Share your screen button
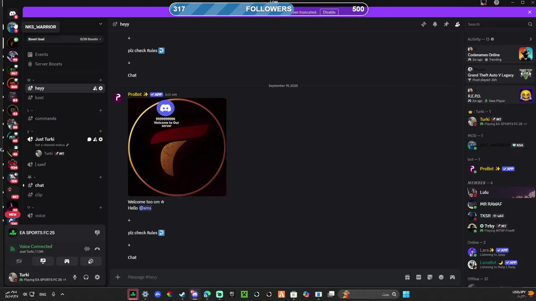The width and height of the screenshot is (536, 301). click(x=43, y=261)
